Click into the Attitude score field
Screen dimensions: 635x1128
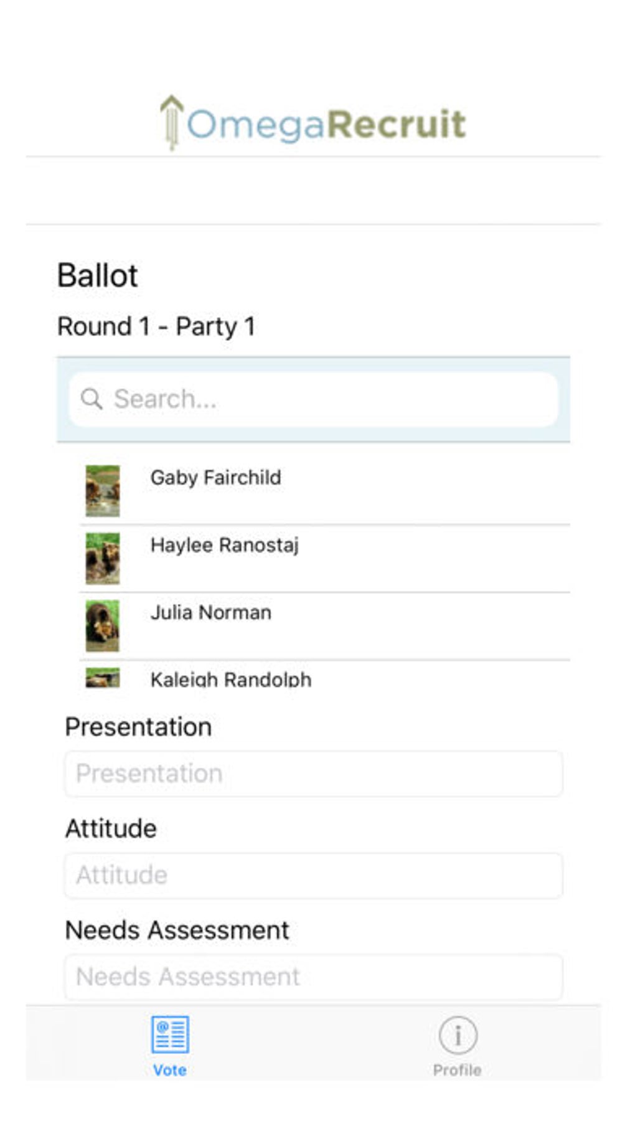(313, 875)
